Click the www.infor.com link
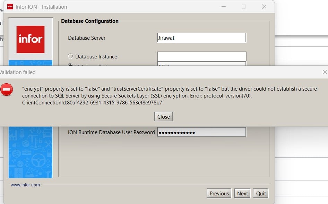Image resolution: width=328 pixels, height=204 pixels. (25, 185)
